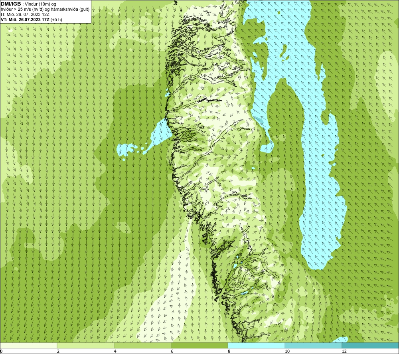Screen dimensions: 399x354
Task: Click the legend scale label "6"
Action: coord(172,351)
